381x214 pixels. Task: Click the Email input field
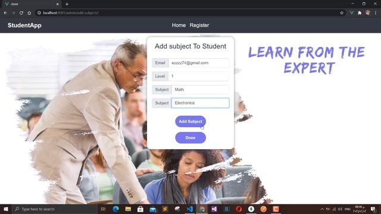coord(198,63)
